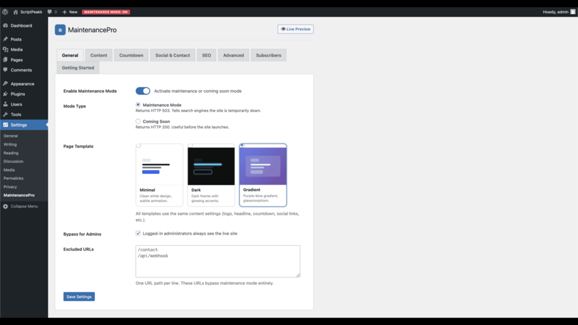Screen dimensions: 578x325
Task: Select the Maintenance Mode radio button
Action: pos(138,105)
